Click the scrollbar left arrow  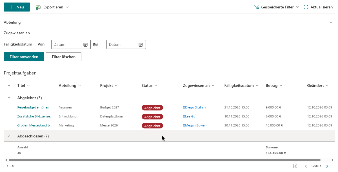coord(6,160)
